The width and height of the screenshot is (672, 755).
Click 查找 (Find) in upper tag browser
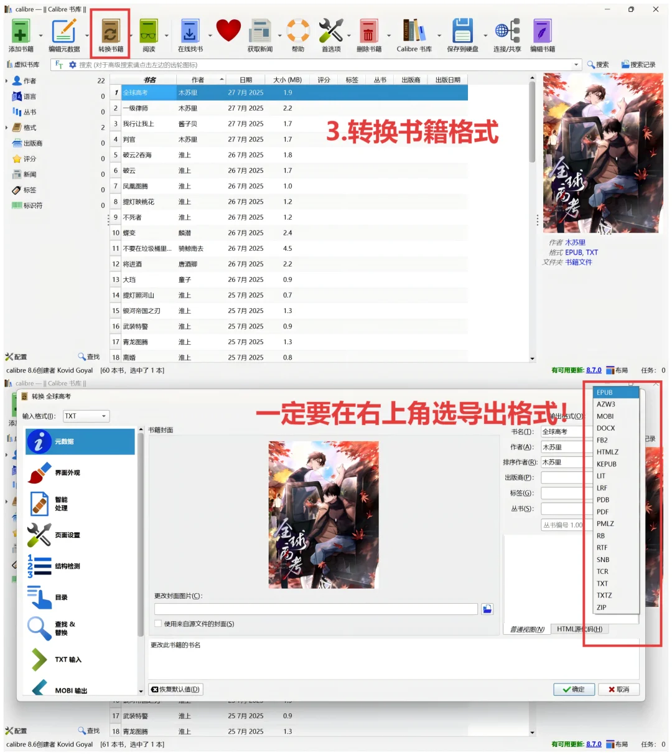point(89,357)
